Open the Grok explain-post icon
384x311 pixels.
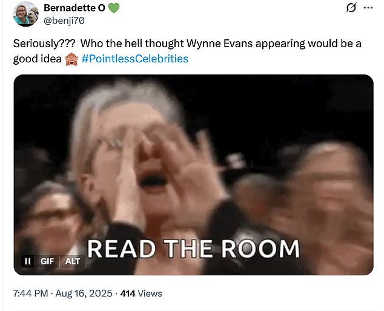point(351,8)
